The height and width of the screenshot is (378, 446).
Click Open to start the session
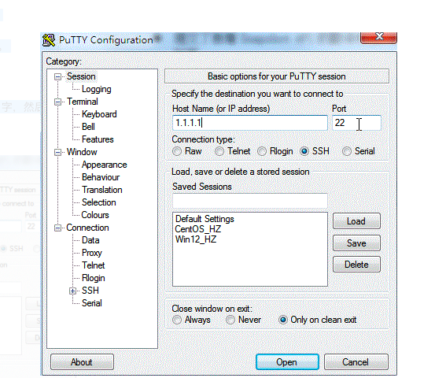tap(287, 362)
